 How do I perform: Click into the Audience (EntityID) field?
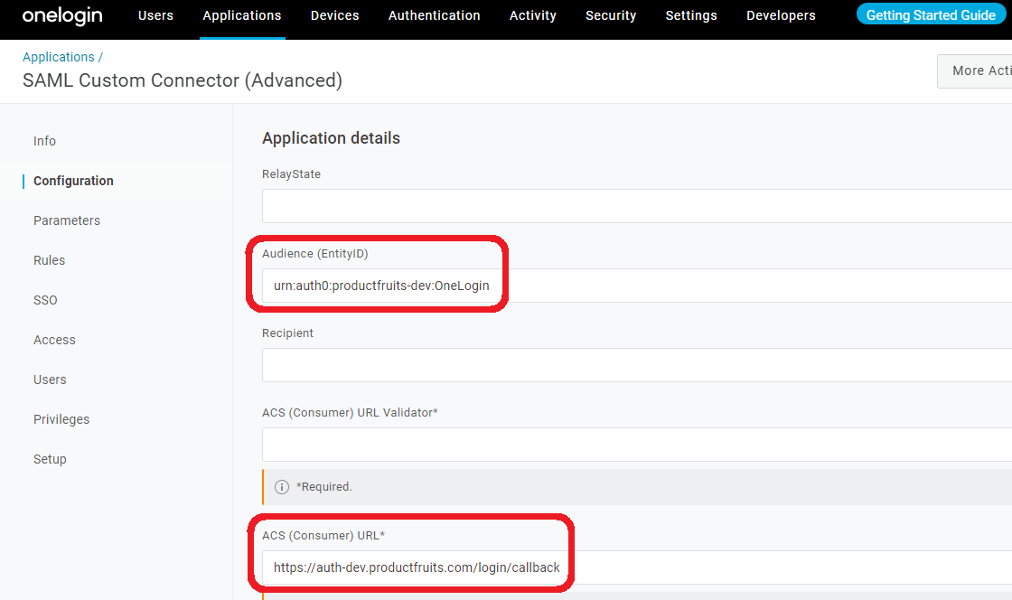(637, 286)
